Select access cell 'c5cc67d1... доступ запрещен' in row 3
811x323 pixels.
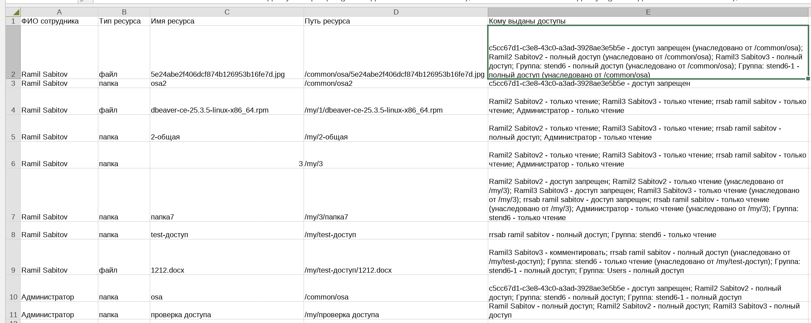648,83
